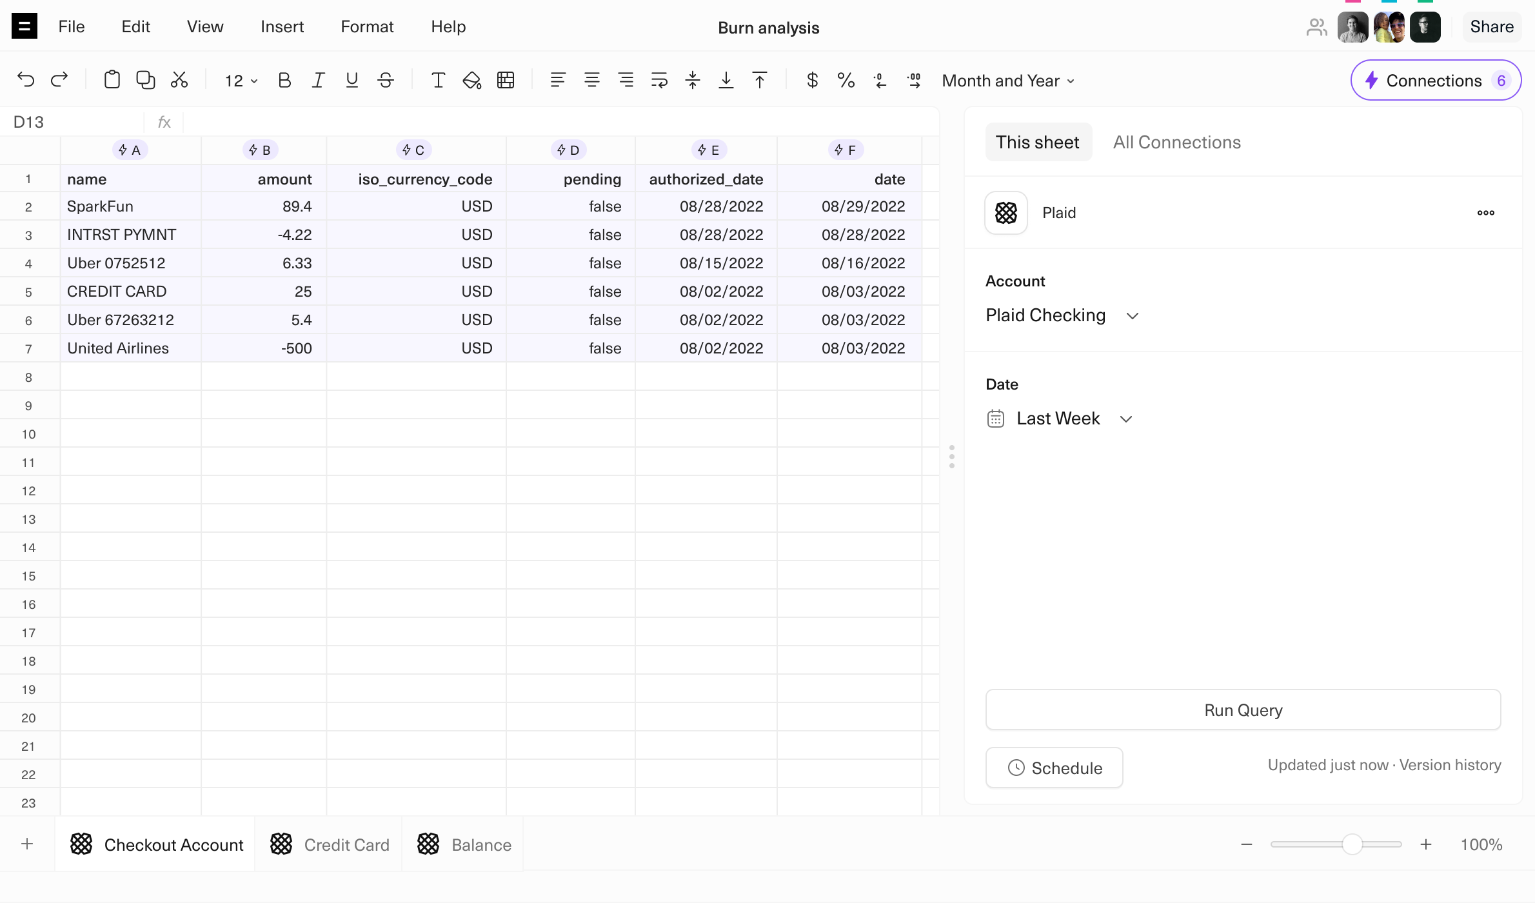Click the cell borders grid icon
Viewport: 1535px width, 903px height.
click(x=506, y=80)
